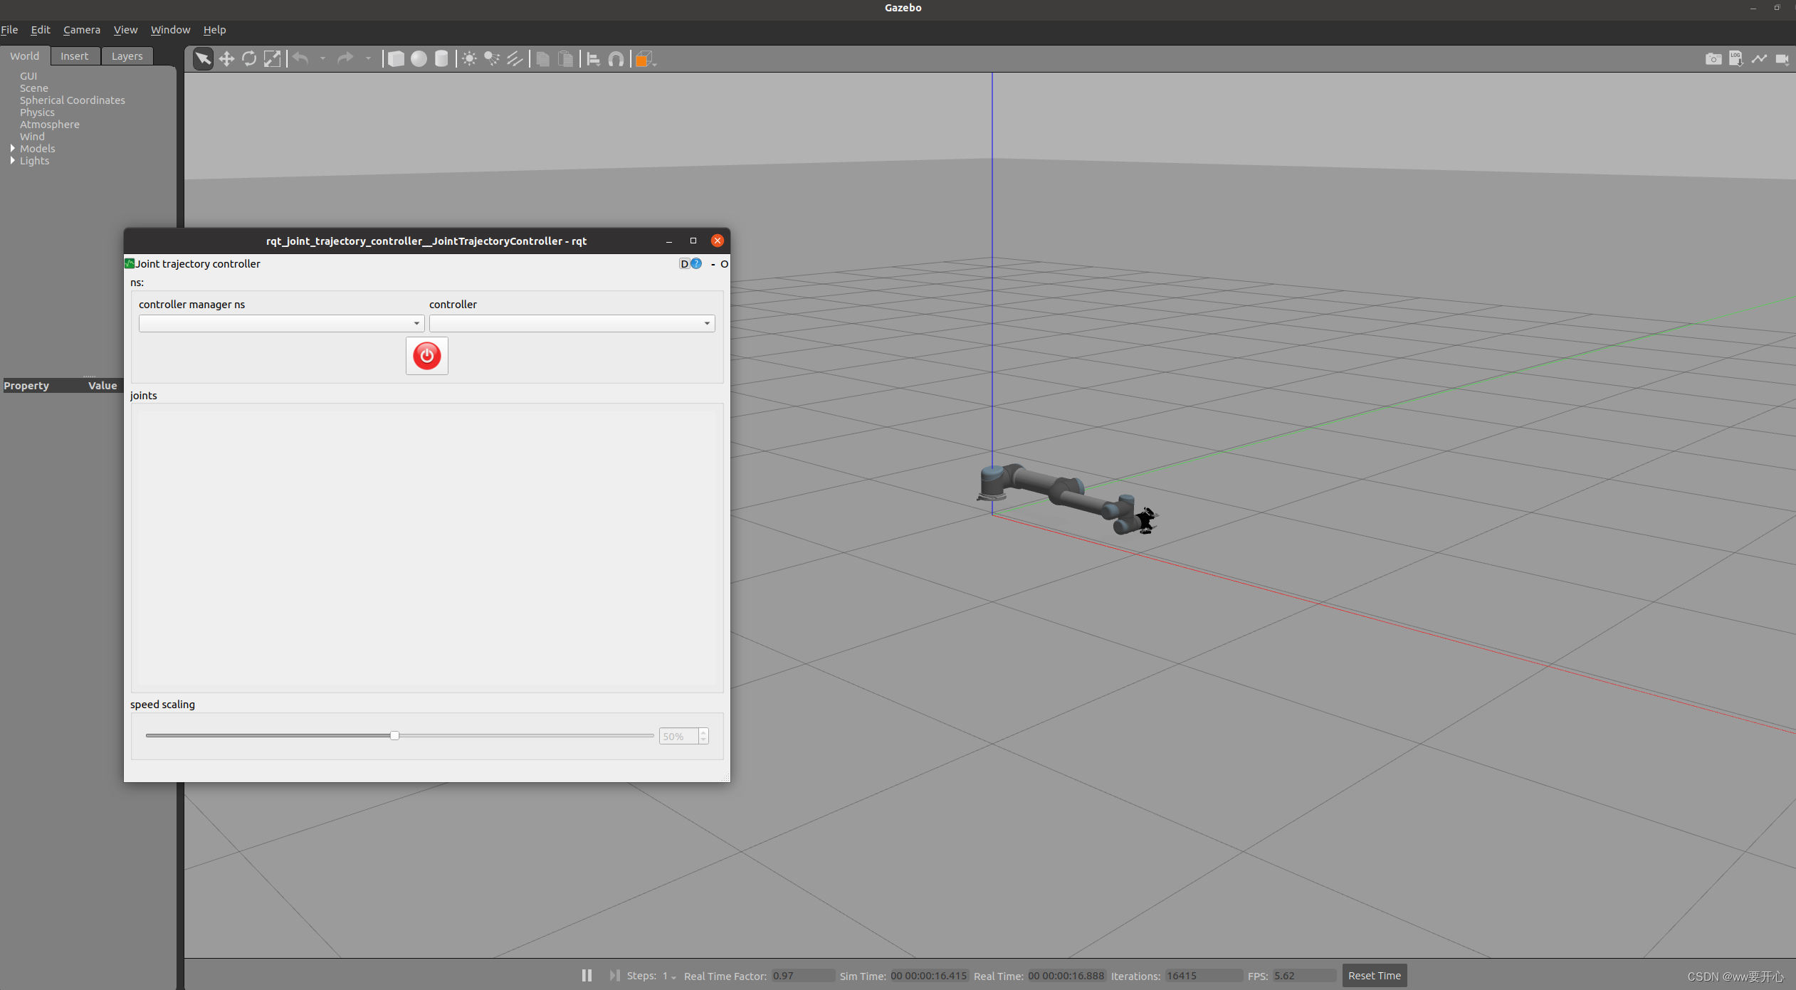
Task: Enable the snap magnet tool
Action: (x=616, y=59)
